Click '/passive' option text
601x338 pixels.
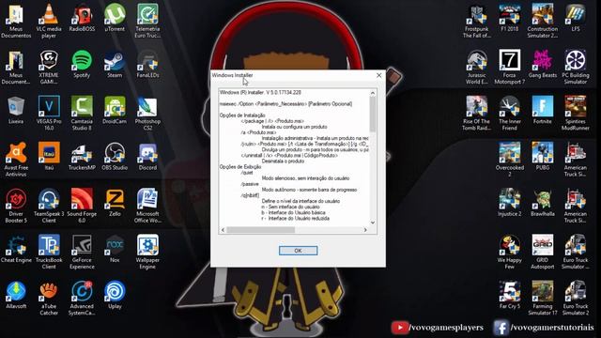[x=250, y=184]
